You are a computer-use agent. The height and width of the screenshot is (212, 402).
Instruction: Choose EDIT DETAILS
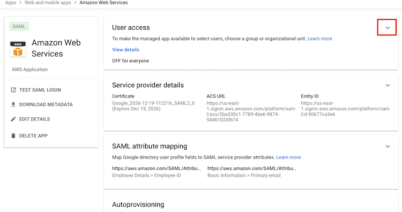pos(35,119)
